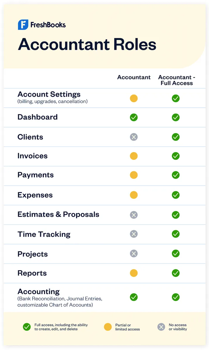Click the Expenses row label
The height and width of the screenshot is (350, 209).
pos(35,195)
